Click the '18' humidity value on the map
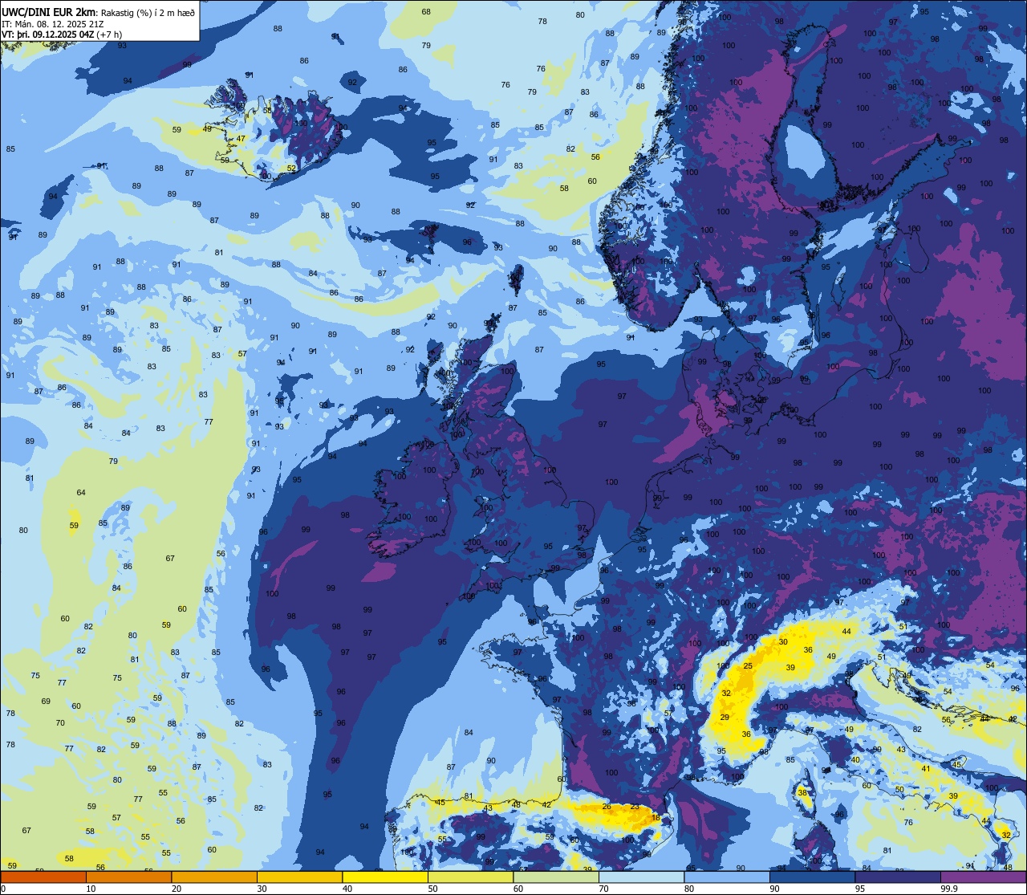1027x895 pixels. (x=656, y=818)
